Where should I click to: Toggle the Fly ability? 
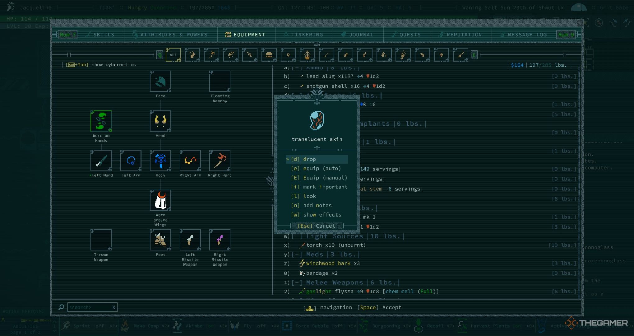click(254, 326)
